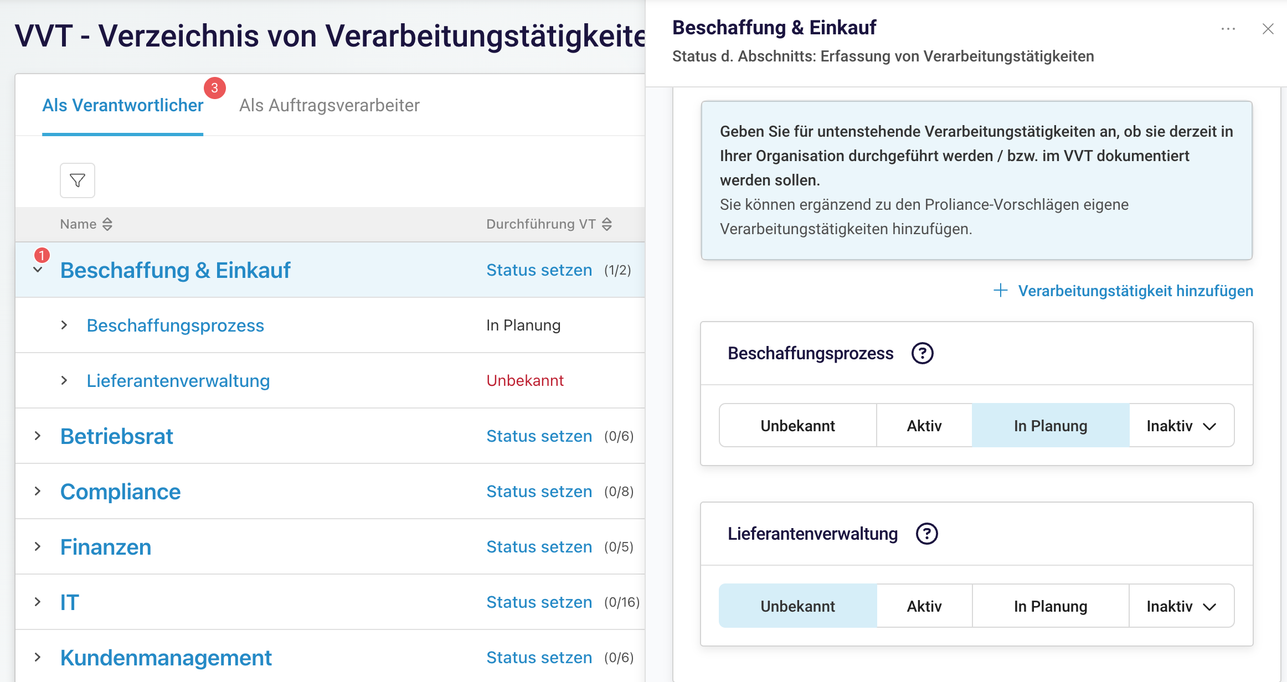Image resolution: width=1287 pixels, height=682 pixels.
Task: Click help icon next to Beschaffungsprozess
Action: point(922,353)
